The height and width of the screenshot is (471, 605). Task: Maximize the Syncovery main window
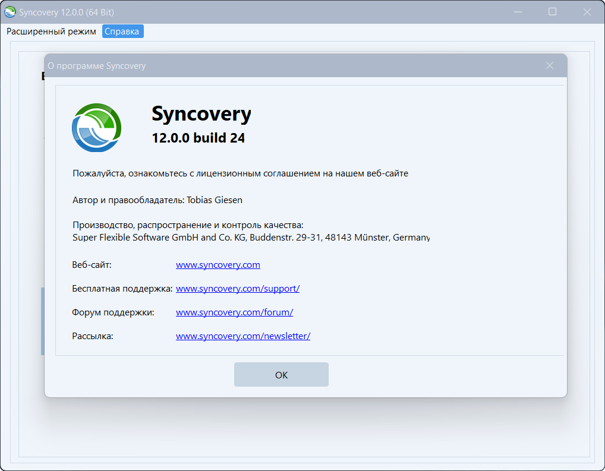click(552, 12)
